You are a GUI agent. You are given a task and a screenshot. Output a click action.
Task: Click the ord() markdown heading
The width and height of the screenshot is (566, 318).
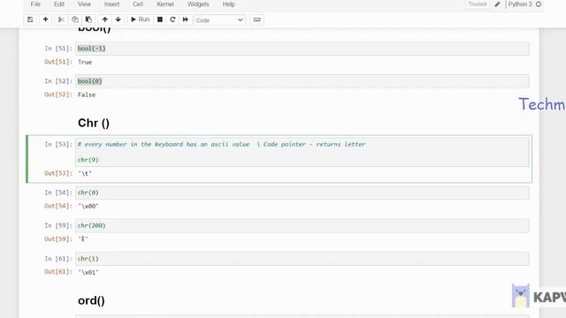pyautogui.click(x=91, y=300)
